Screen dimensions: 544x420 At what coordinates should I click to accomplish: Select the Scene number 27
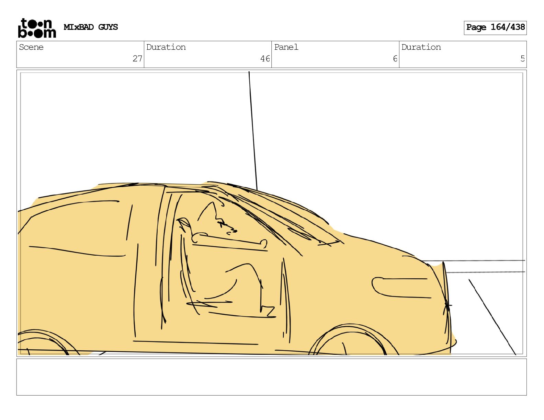[137, 59]
